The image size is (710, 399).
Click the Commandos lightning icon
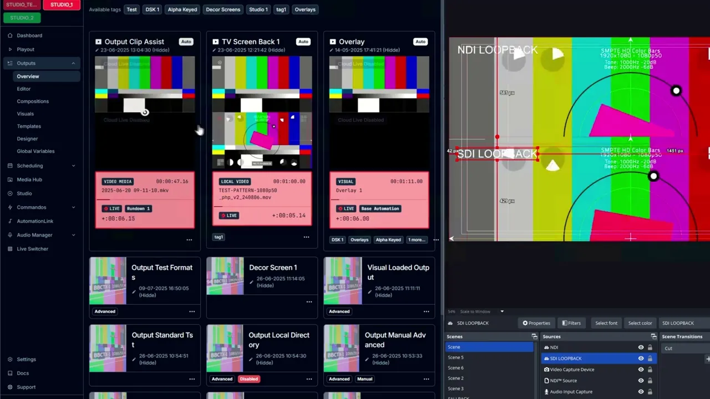coord(10,207)
